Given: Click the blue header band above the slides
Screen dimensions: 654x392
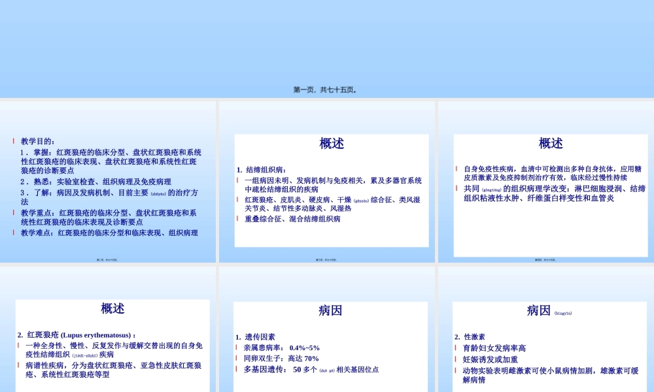Looking at the screenshot, I should pos(327,39).
